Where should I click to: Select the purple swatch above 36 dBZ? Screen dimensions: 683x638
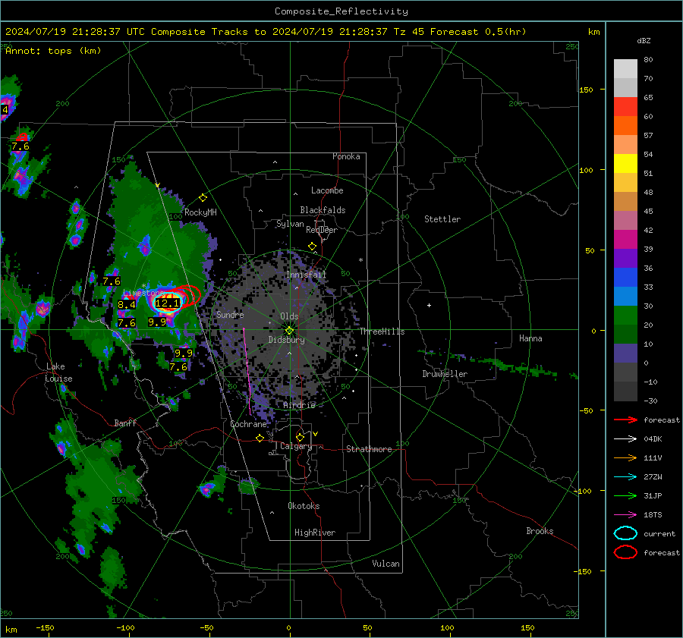(625, 258)
